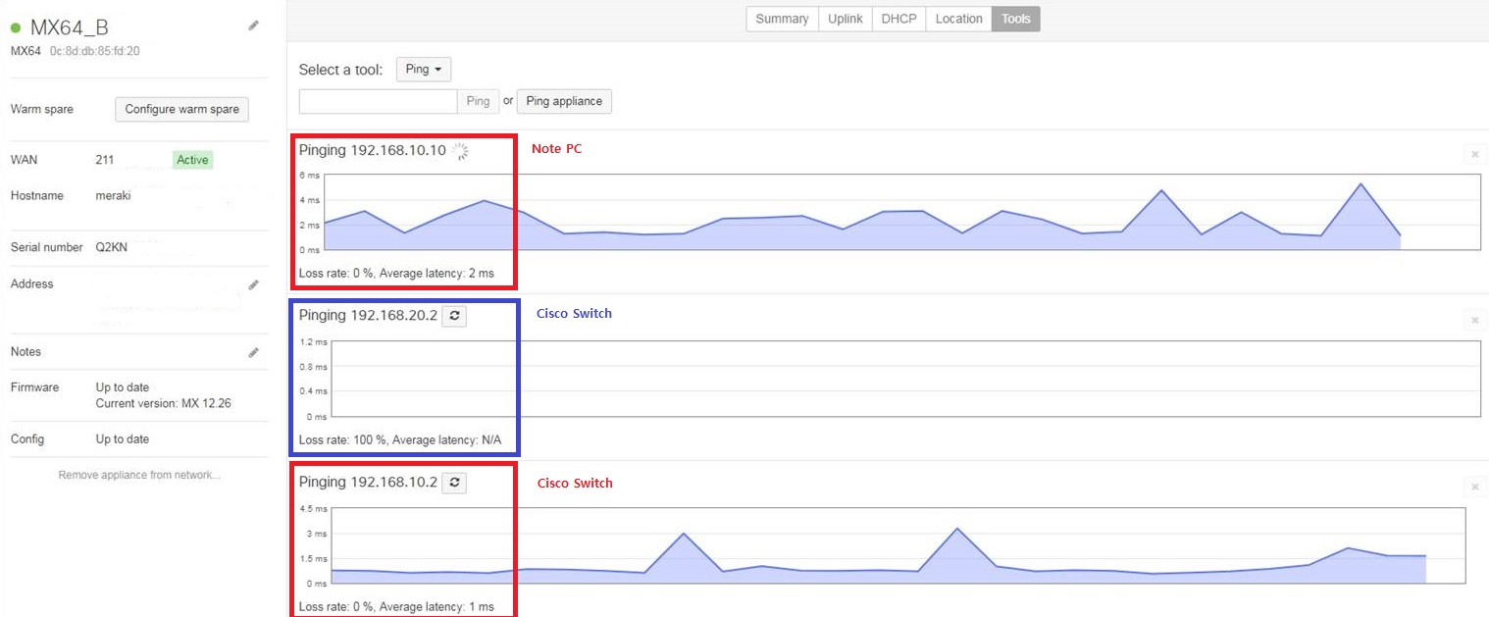Close the 192.168.10.2 ping panel

coord(1474,487)
